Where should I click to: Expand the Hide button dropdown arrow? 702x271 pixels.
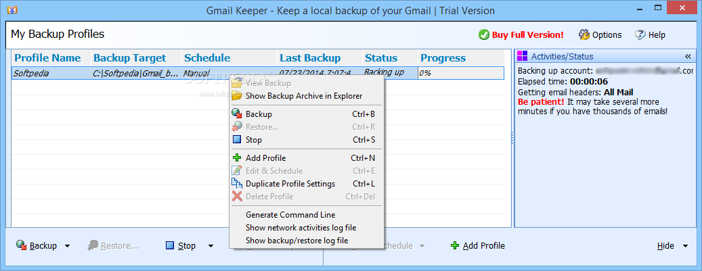click(685, 246)
